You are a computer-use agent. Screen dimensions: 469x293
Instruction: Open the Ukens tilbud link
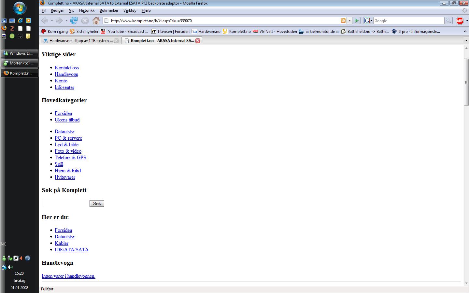(67, 120)
